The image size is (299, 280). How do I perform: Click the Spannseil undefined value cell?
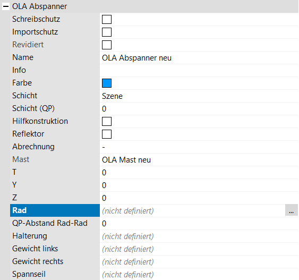tap(199, 274)
